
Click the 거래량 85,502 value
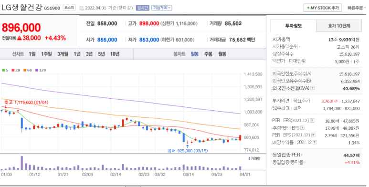point(233,23)
